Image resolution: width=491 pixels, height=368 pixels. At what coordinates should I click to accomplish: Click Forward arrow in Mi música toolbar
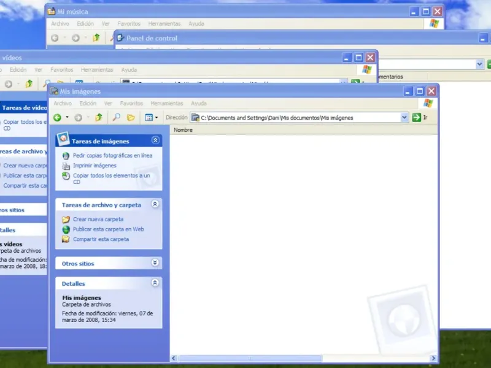(x=75, y=38)
